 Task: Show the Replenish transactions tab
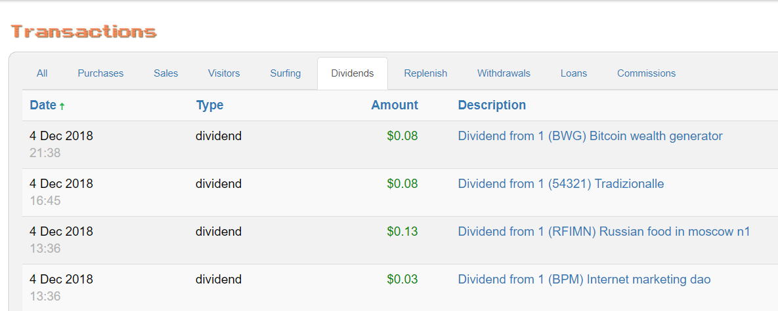425,73
